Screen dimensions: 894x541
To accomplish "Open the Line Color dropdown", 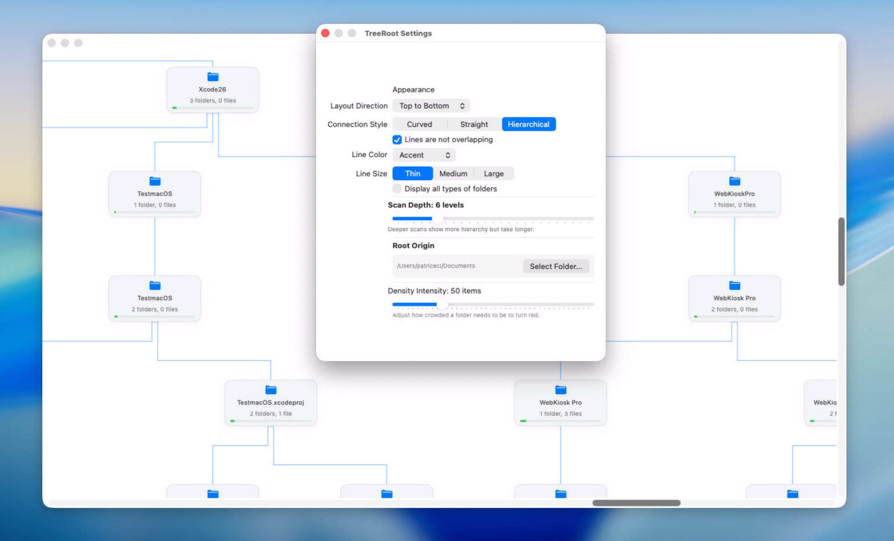I will [x=423, y=155].
